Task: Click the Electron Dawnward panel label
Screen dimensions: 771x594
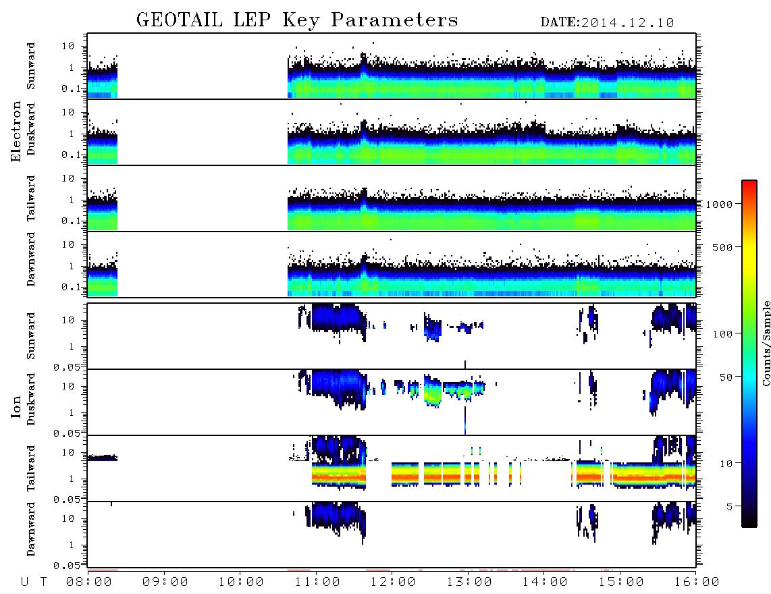Action: pyautogui.click(x=30, y=259)
